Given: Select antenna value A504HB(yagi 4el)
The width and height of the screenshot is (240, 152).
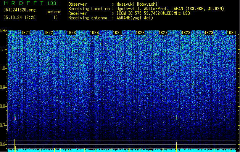Looking at the screenshot, I should (135, 18).
